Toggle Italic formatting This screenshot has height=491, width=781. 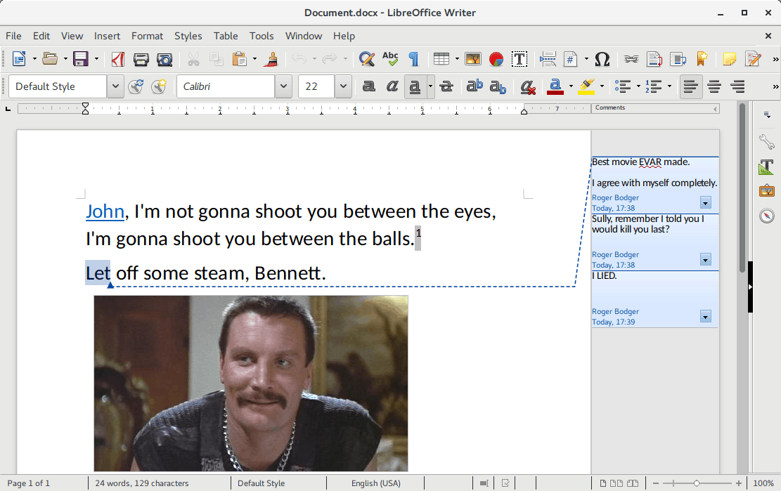point(392,86)
